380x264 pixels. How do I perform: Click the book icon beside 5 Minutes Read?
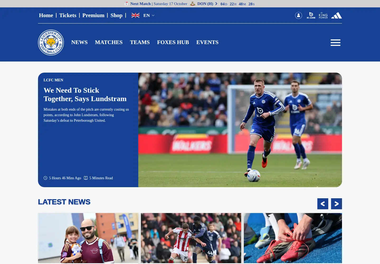[x=86, y=178]
